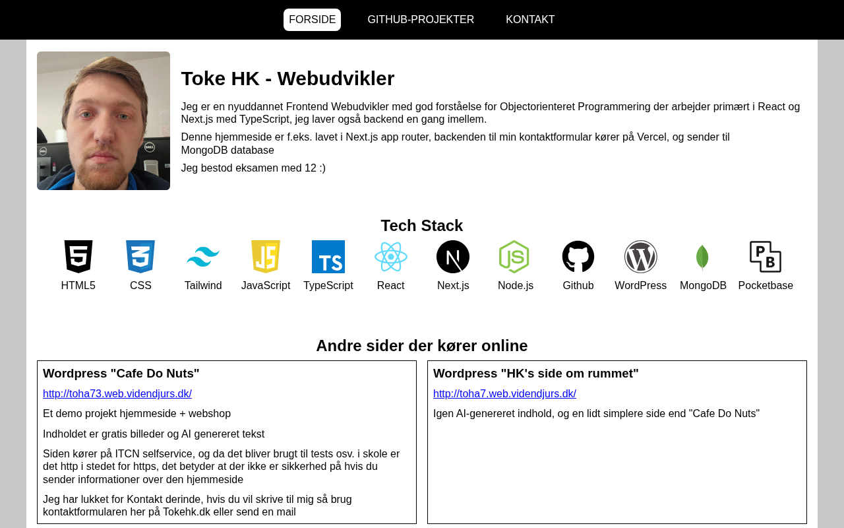The image size is (844, 528).
Task: Click paragraph Siden kører på ITCN selfservice
Action: pyautogui.click(x=222, y=467)
